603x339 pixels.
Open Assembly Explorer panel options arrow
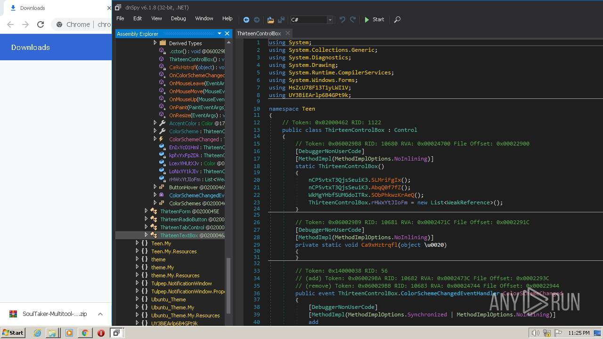(220, 33)
